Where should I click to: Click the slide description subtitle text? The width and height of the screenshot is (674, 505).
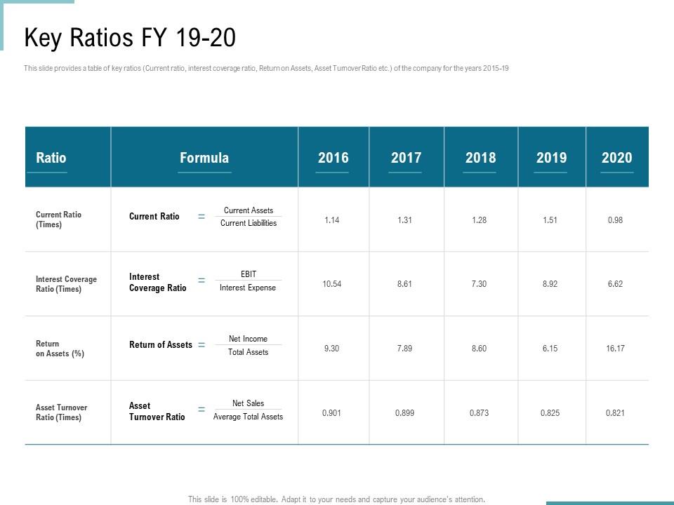[x=266, y=68]
